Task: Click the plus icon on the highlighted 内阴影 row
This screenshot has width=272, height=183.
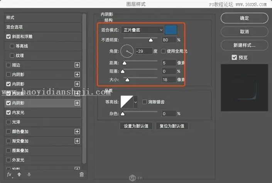Action: 77,103
